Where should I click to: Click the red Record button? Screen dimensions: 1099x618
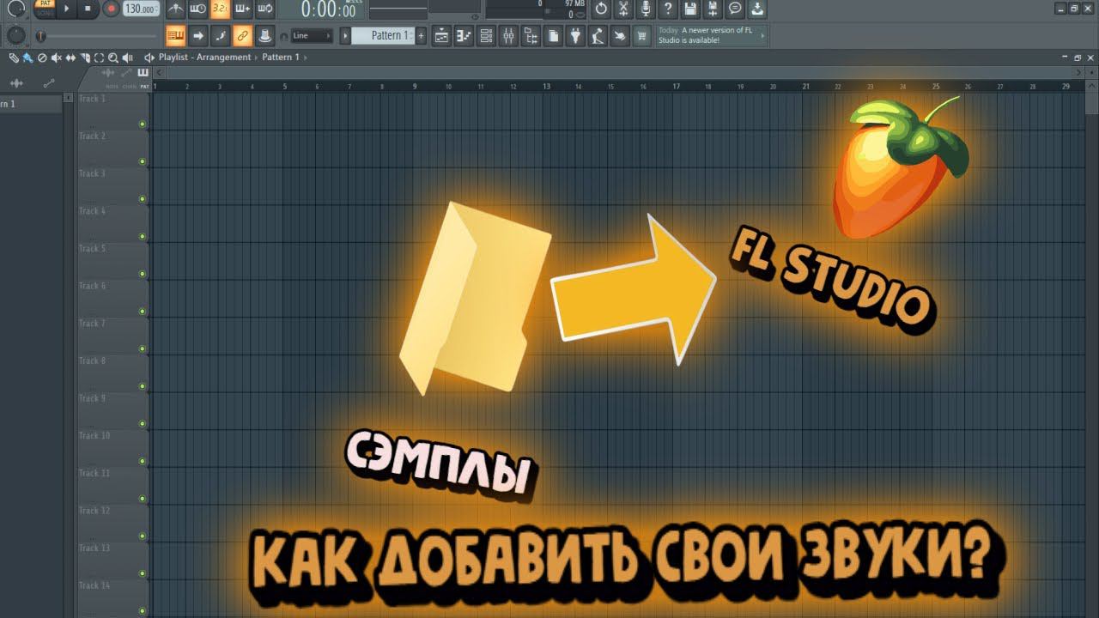coord(110,9)
